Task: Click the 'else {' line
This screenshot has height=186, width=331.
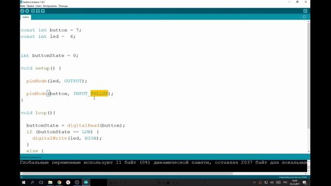Action: (x=35, y=151)
